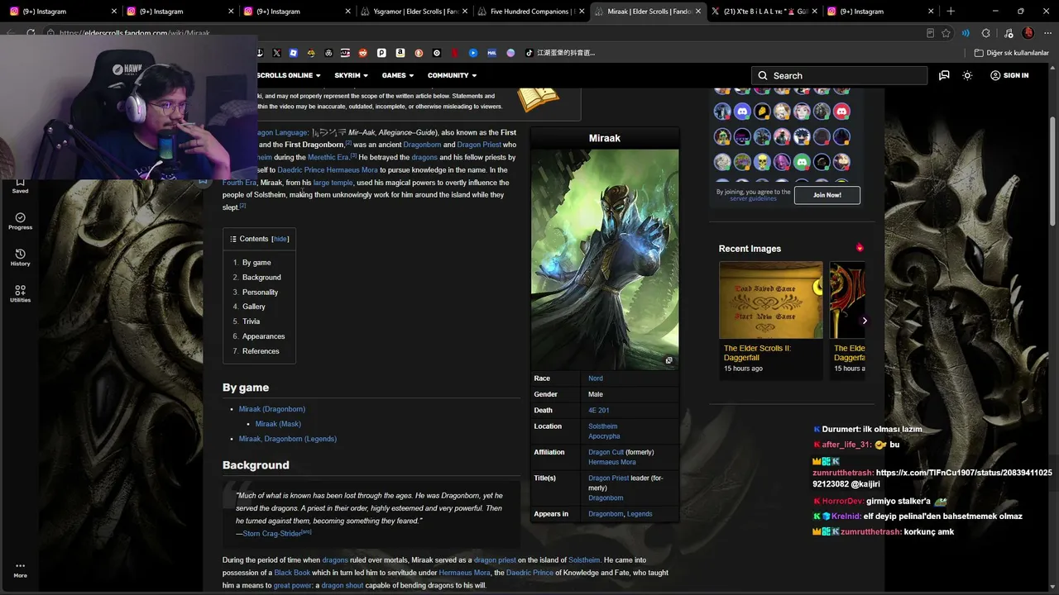The height and width of the screenshot is (595, 1059).
Task: Jump to By game in Contents
Action: point(256,263)
